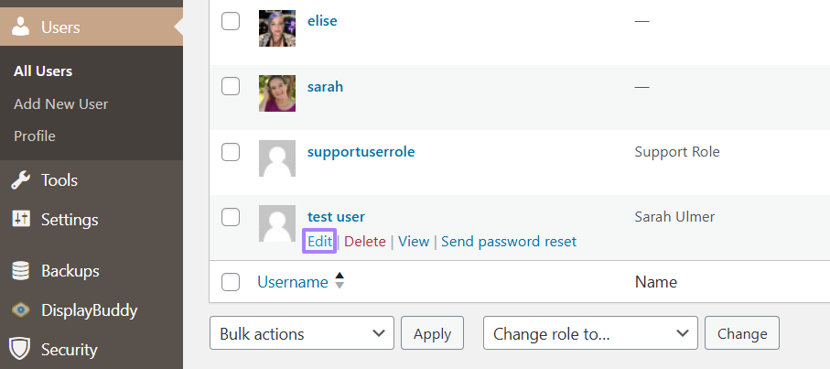Click elise's avatar thumbnail
830x369 pixels.
(277, 28)
